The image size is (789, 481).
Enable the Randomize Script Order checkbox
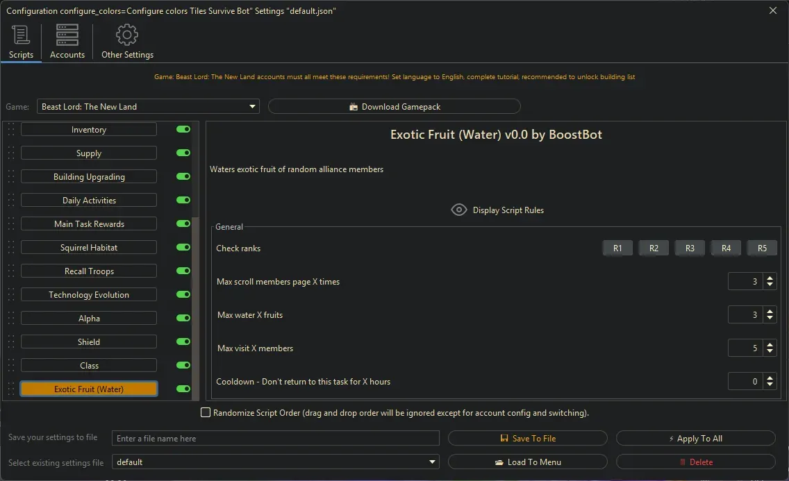(206, 413)
